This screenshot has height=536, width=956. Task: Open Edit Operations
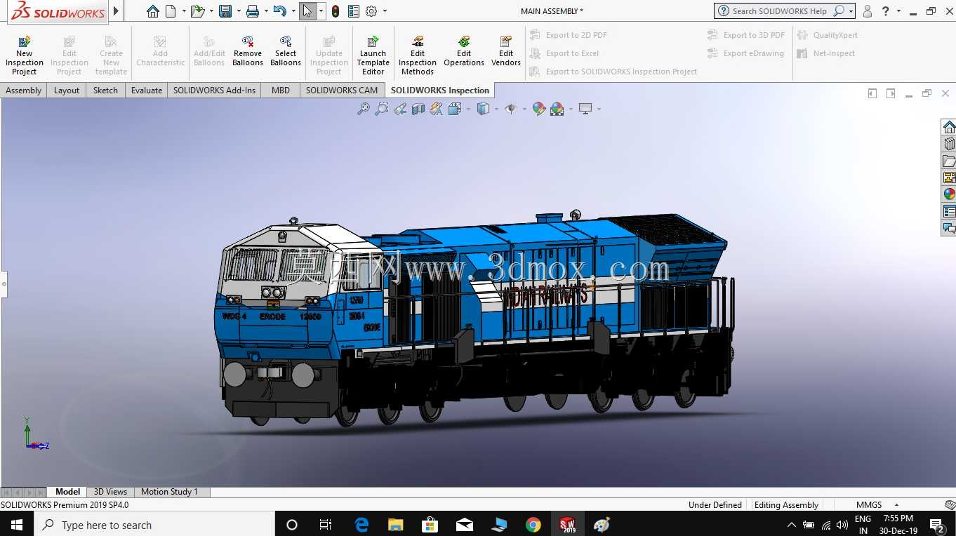[464, 51]
